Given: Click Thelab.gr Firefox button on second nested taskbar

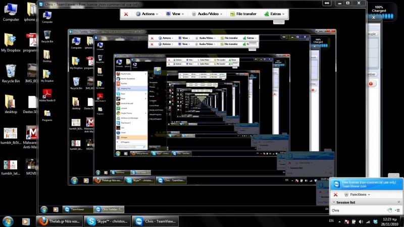Looking at the screenshot, I should [x=108, y=181].
